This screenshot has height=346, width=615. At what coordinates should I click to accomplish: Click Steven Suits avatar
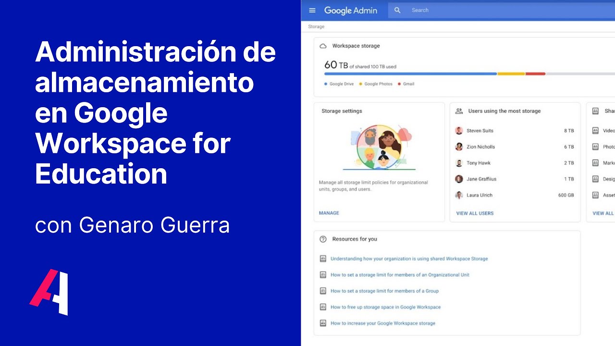coord(459,131)
